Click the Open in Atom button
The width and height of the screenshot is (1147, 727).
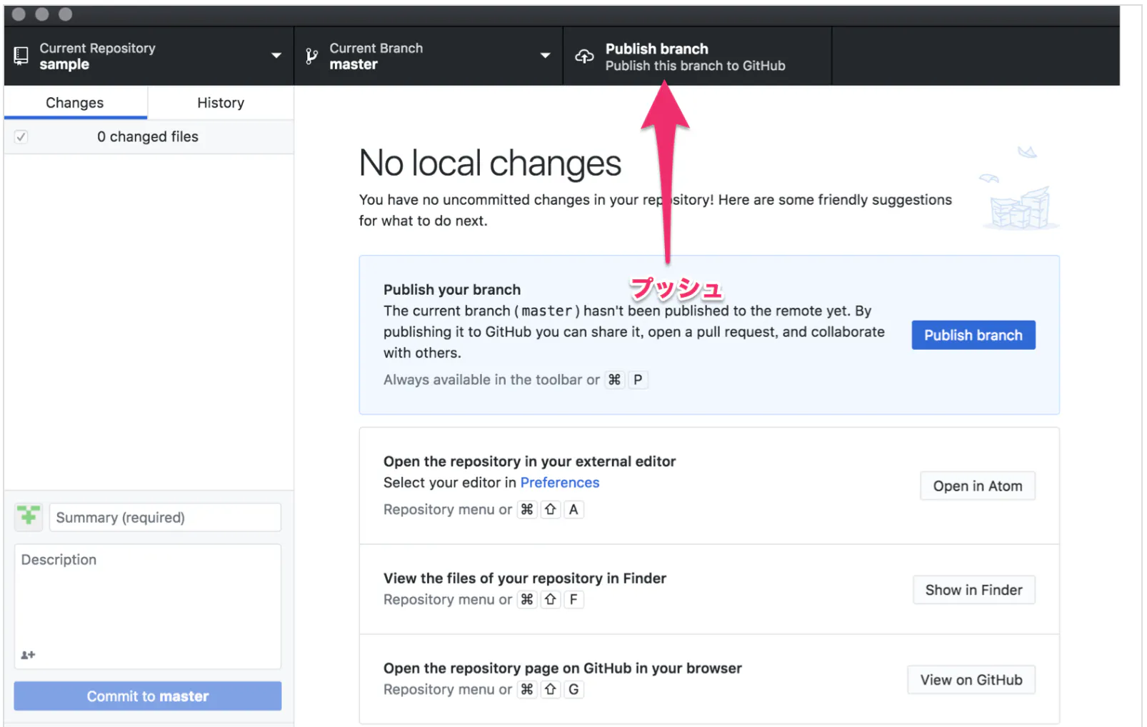[x=977, y=486]
